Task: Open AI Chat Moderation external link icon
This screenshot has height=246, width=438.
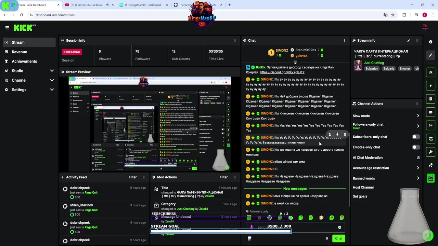Action: click(x=418, y=158)
